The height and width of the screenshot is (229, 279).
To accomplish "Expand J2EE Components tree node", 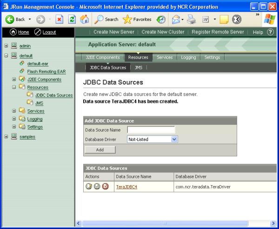I will [x=14, y=79].
